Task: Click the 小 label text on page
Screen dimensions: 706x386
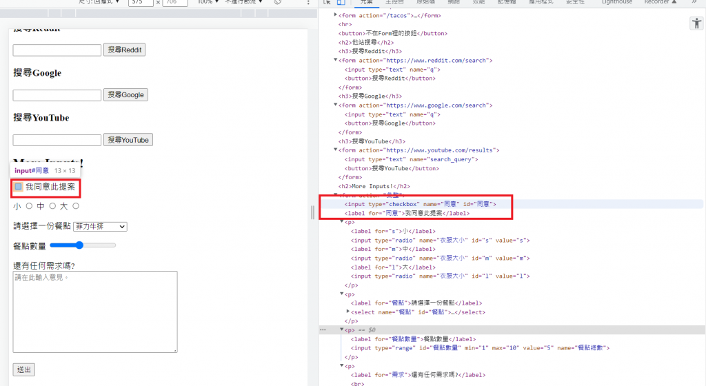Action: click(x=17, y=206)
